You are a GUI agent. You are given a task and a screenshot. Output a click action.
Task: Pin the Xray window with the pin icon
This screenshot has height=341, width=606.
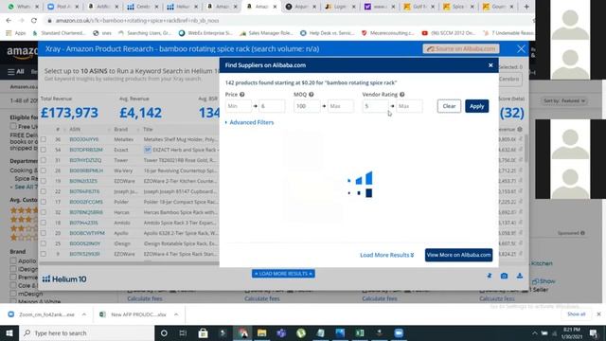pyautogui.click(x=490, y=276)
